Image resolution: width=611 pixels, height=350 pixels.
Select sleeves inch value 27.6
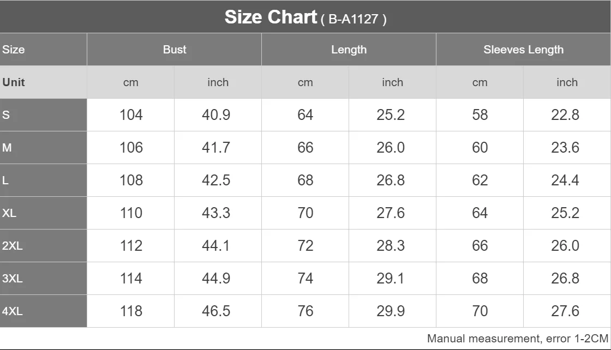[x=565, y=311]
